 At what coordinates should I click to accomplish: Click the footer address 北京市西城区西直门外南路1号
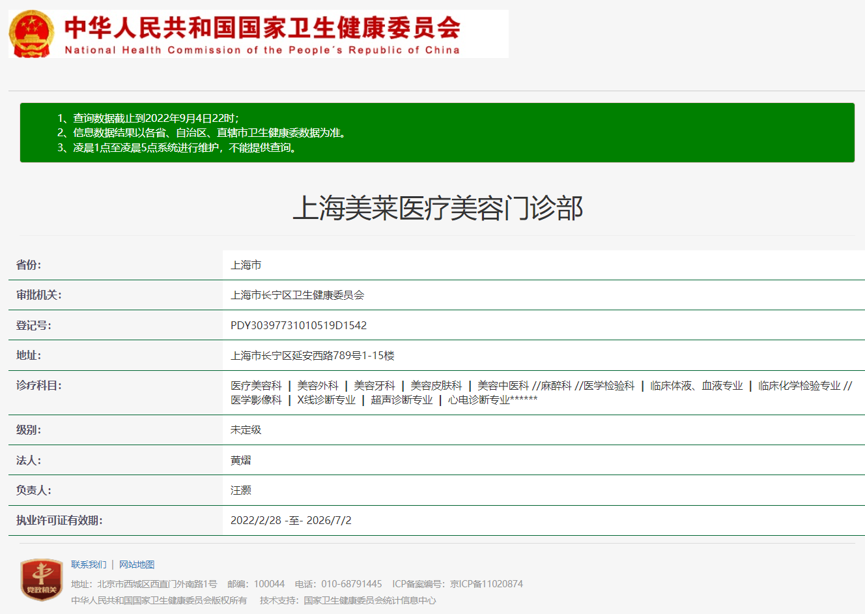coord(157,584)
